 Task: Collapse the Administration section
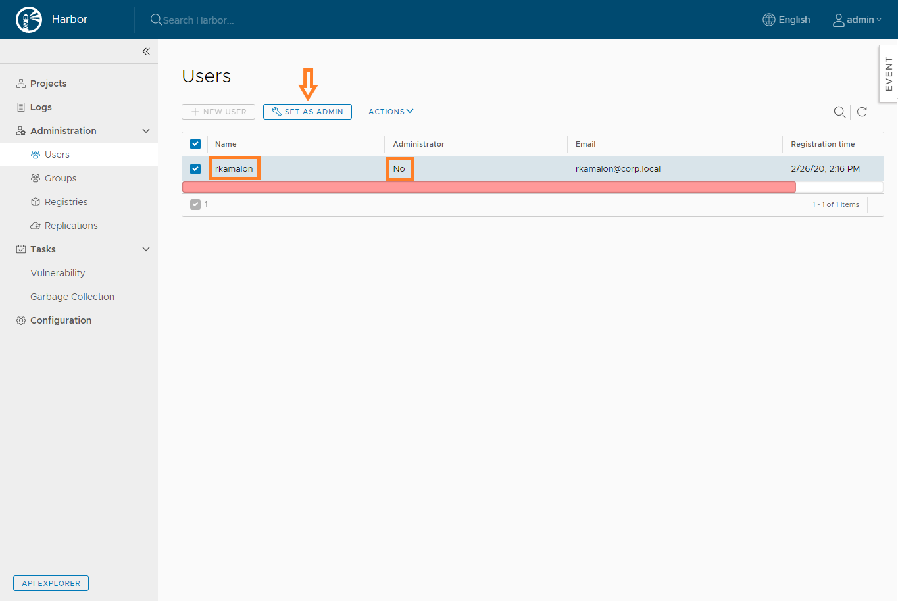(x=146, y=131)
